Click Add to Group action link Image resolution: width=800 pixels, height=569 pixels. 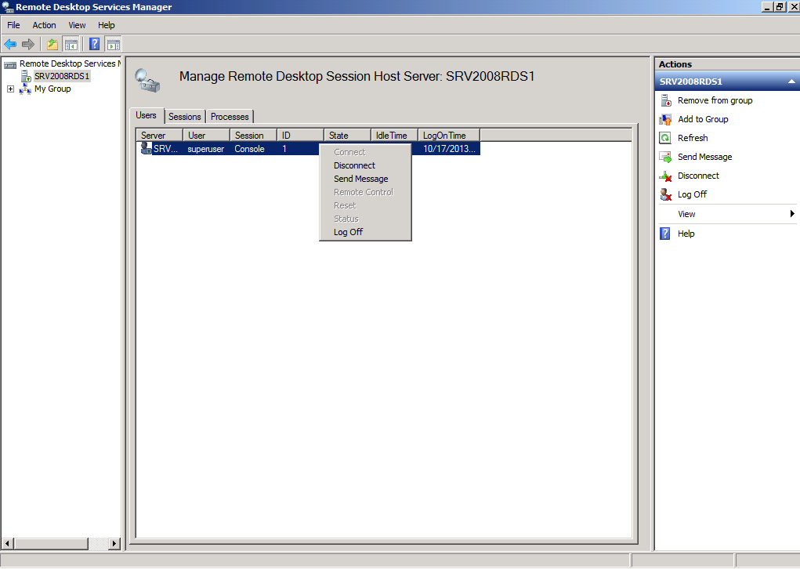coord(703,119)
